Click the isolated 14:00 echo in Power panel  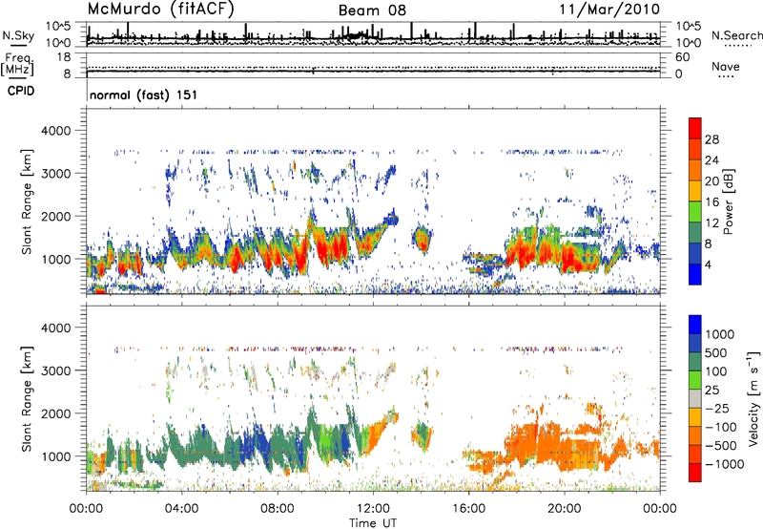[422, 239]
